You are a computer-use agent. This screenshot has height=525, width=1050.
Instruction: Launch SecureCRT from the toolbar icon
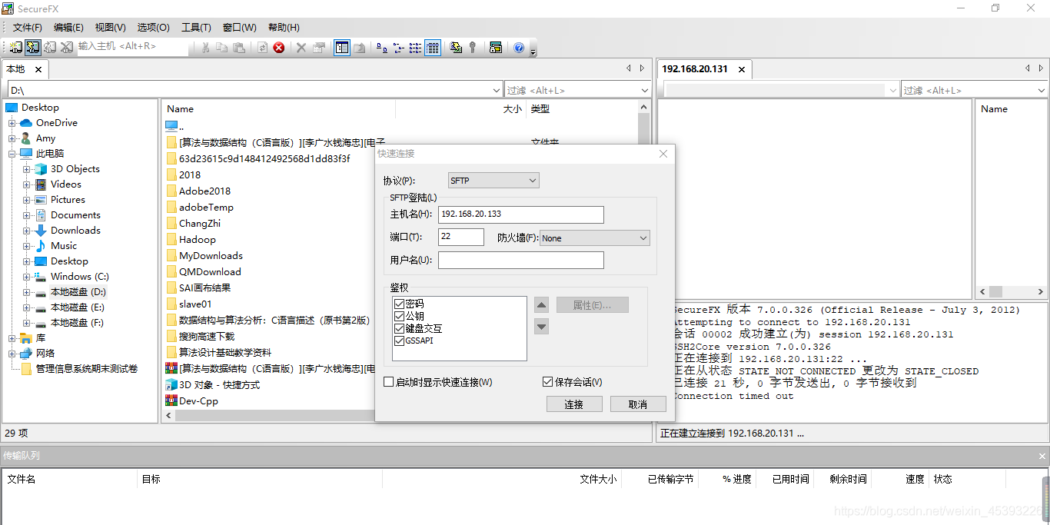point(496,47)
